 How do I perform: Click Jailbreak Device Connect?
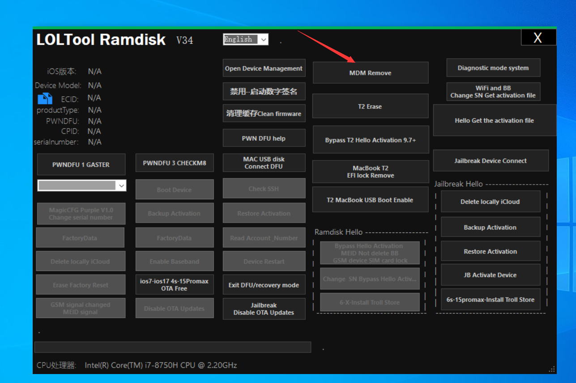491,160
